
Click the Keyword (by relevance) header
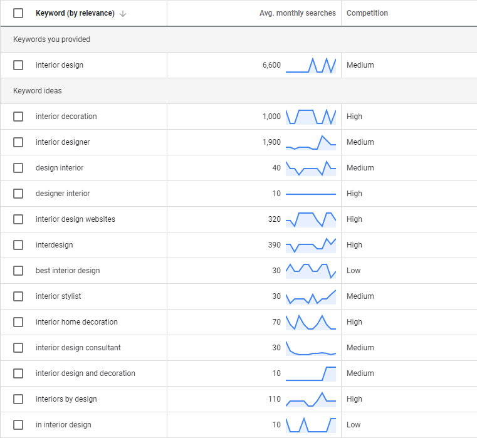[75, 13]
